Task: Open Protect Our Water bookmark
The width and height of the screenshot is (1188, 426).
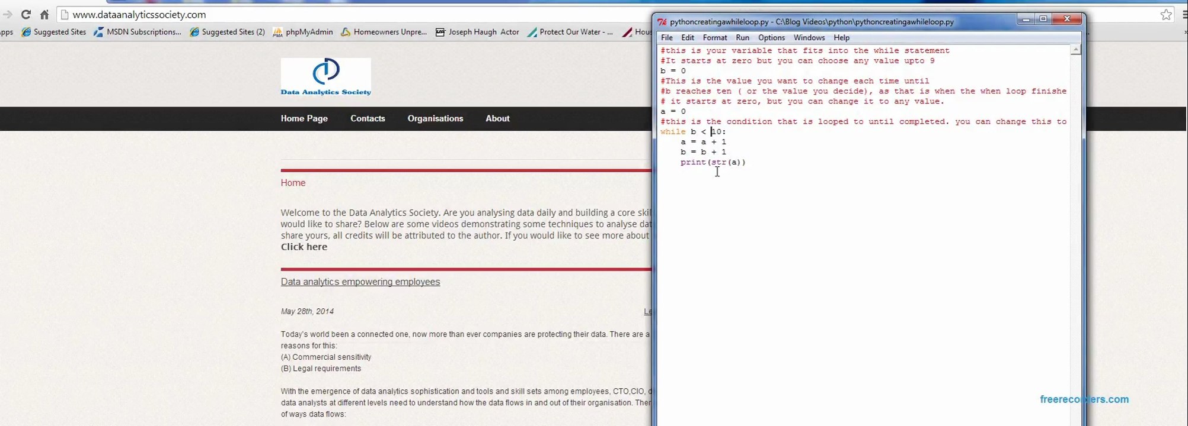Action: (570, 32)
